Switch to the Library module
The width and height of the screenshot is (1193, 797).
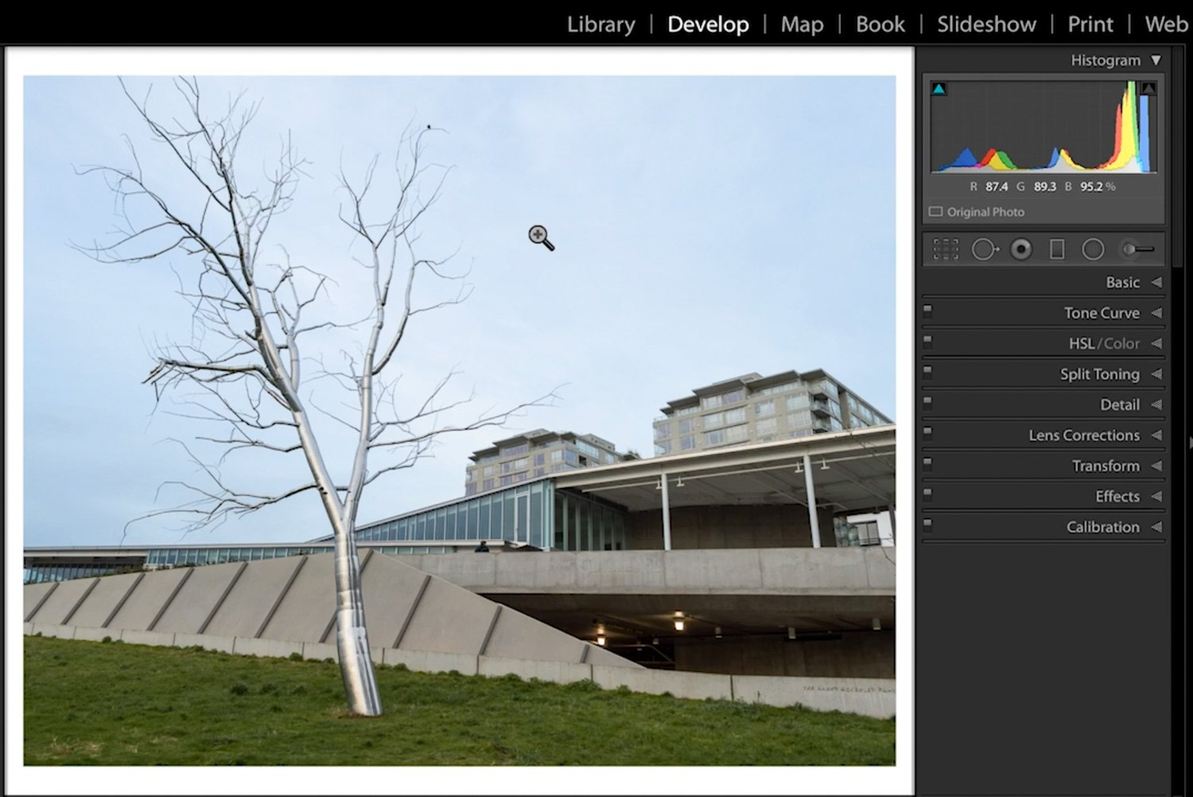(x=600, y=24)
